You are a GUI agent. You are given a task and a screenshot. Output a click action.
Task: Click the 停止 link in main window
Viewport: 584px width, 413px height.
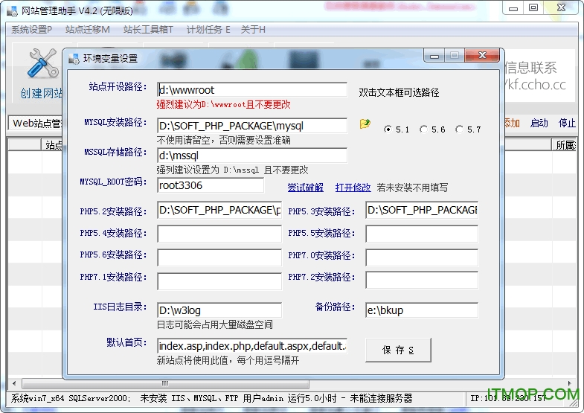coord(567,123)
